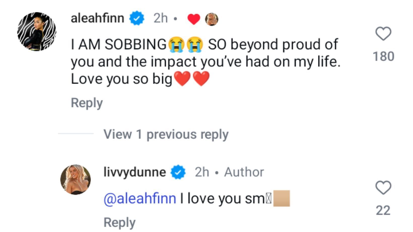Click livvydunne's blue verified badge
The height and width of the screenshot is (232, 413).
click(178, 172)
